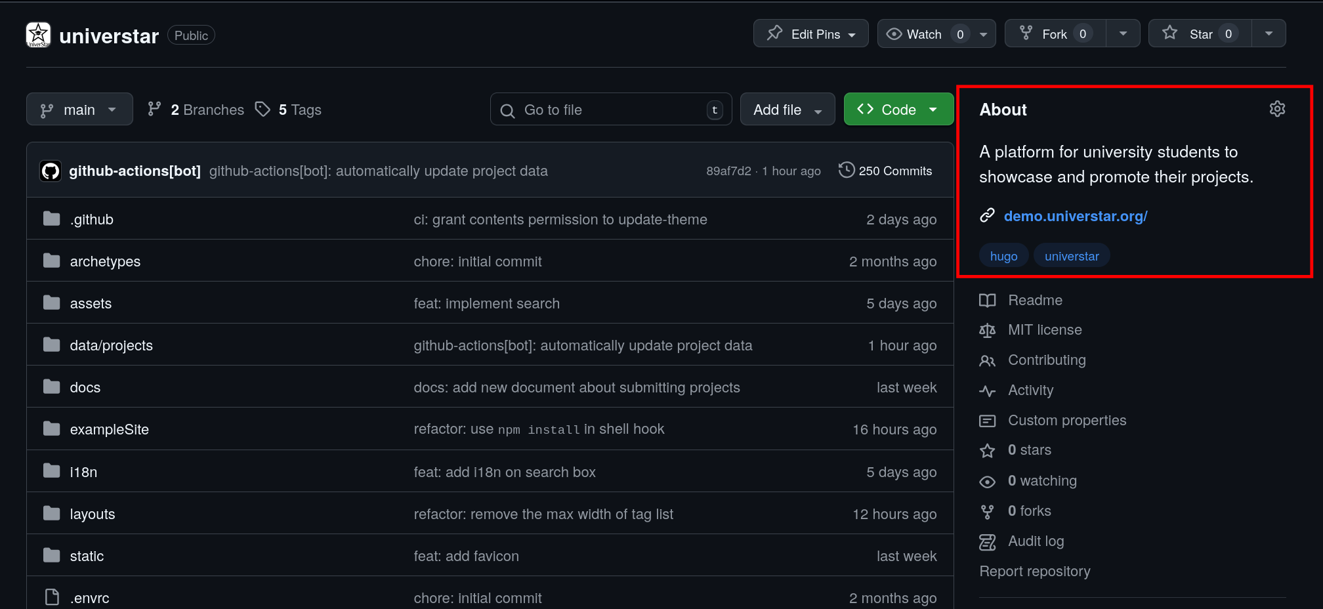Expand the main branch selector
Viewport: 1323px width, 609px height.
point(79,110)
